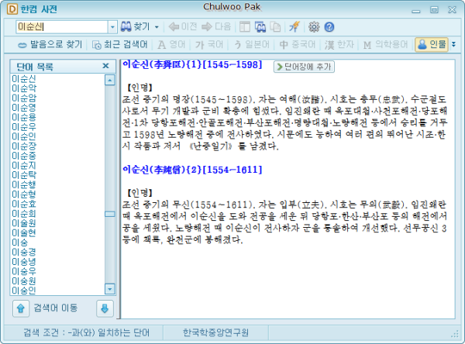
Task: Expand the search word combo box arrow
Action: [112, 27]
